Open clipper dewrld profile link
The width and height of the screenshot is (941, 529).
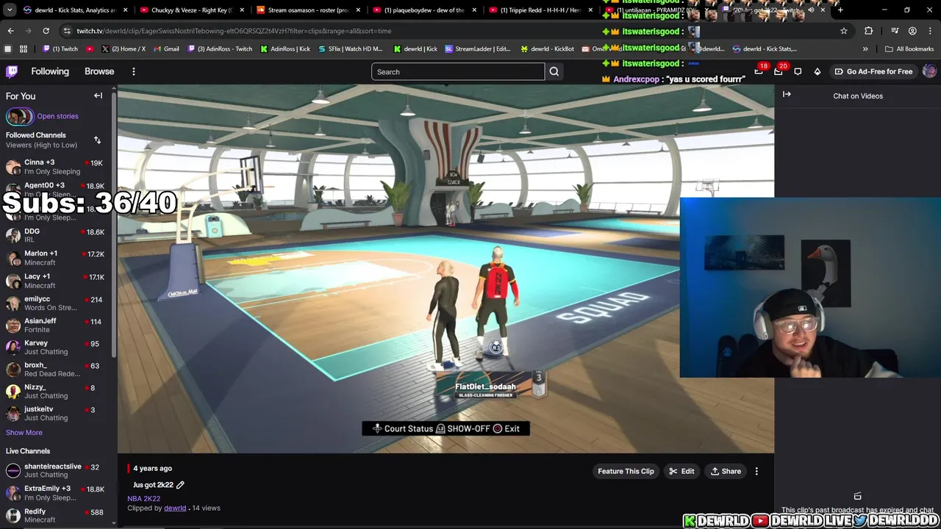tap(175, 508)
